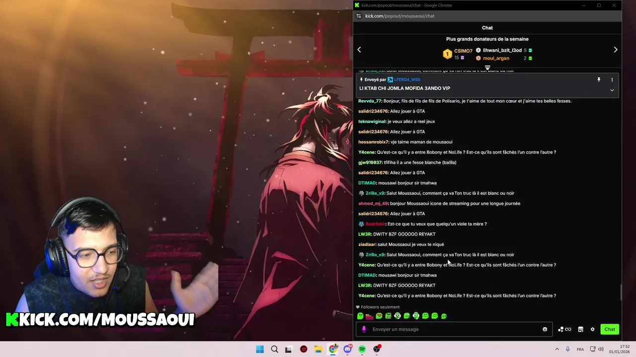This screenshot has width=636, height=357.
Task: Switch to Google Chrome on taskbar
Action: click(x=333, y=349)
